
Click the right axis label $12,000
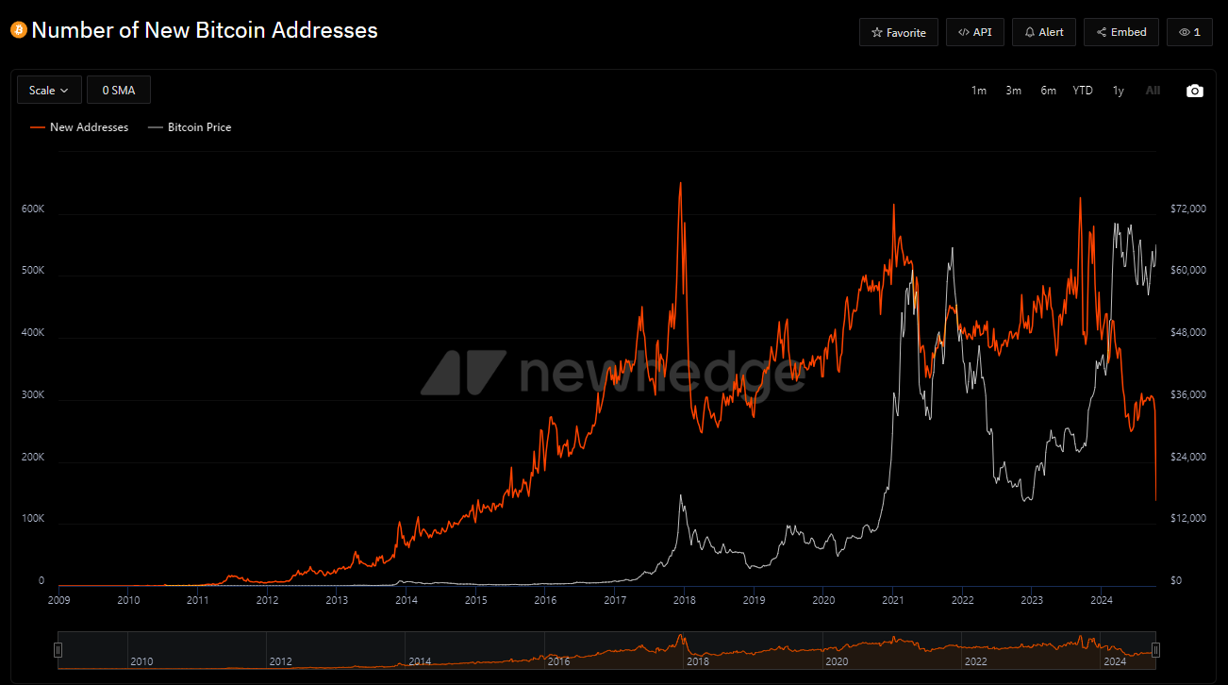click(1188, 519)
